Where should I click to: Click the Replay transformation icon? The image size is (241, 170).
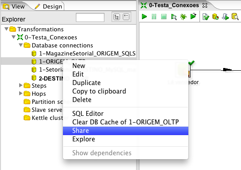[x=193, y=16]
